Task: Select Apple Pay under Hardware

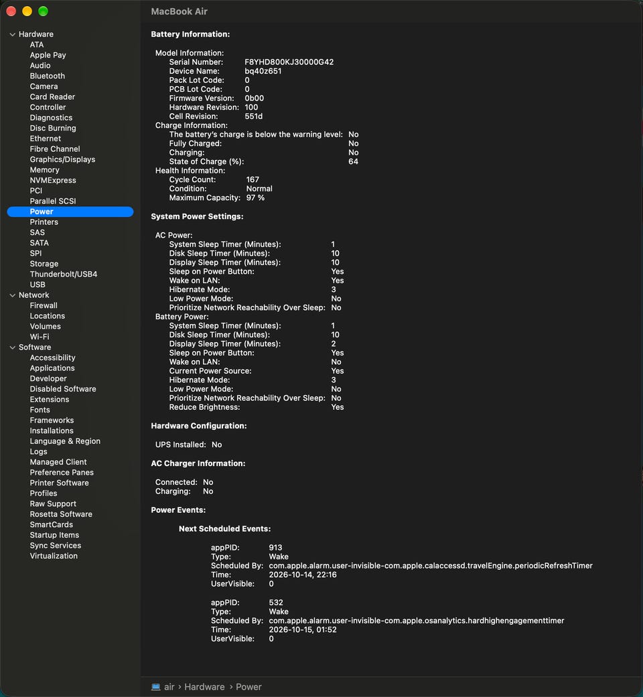Action: pos(48,55)
